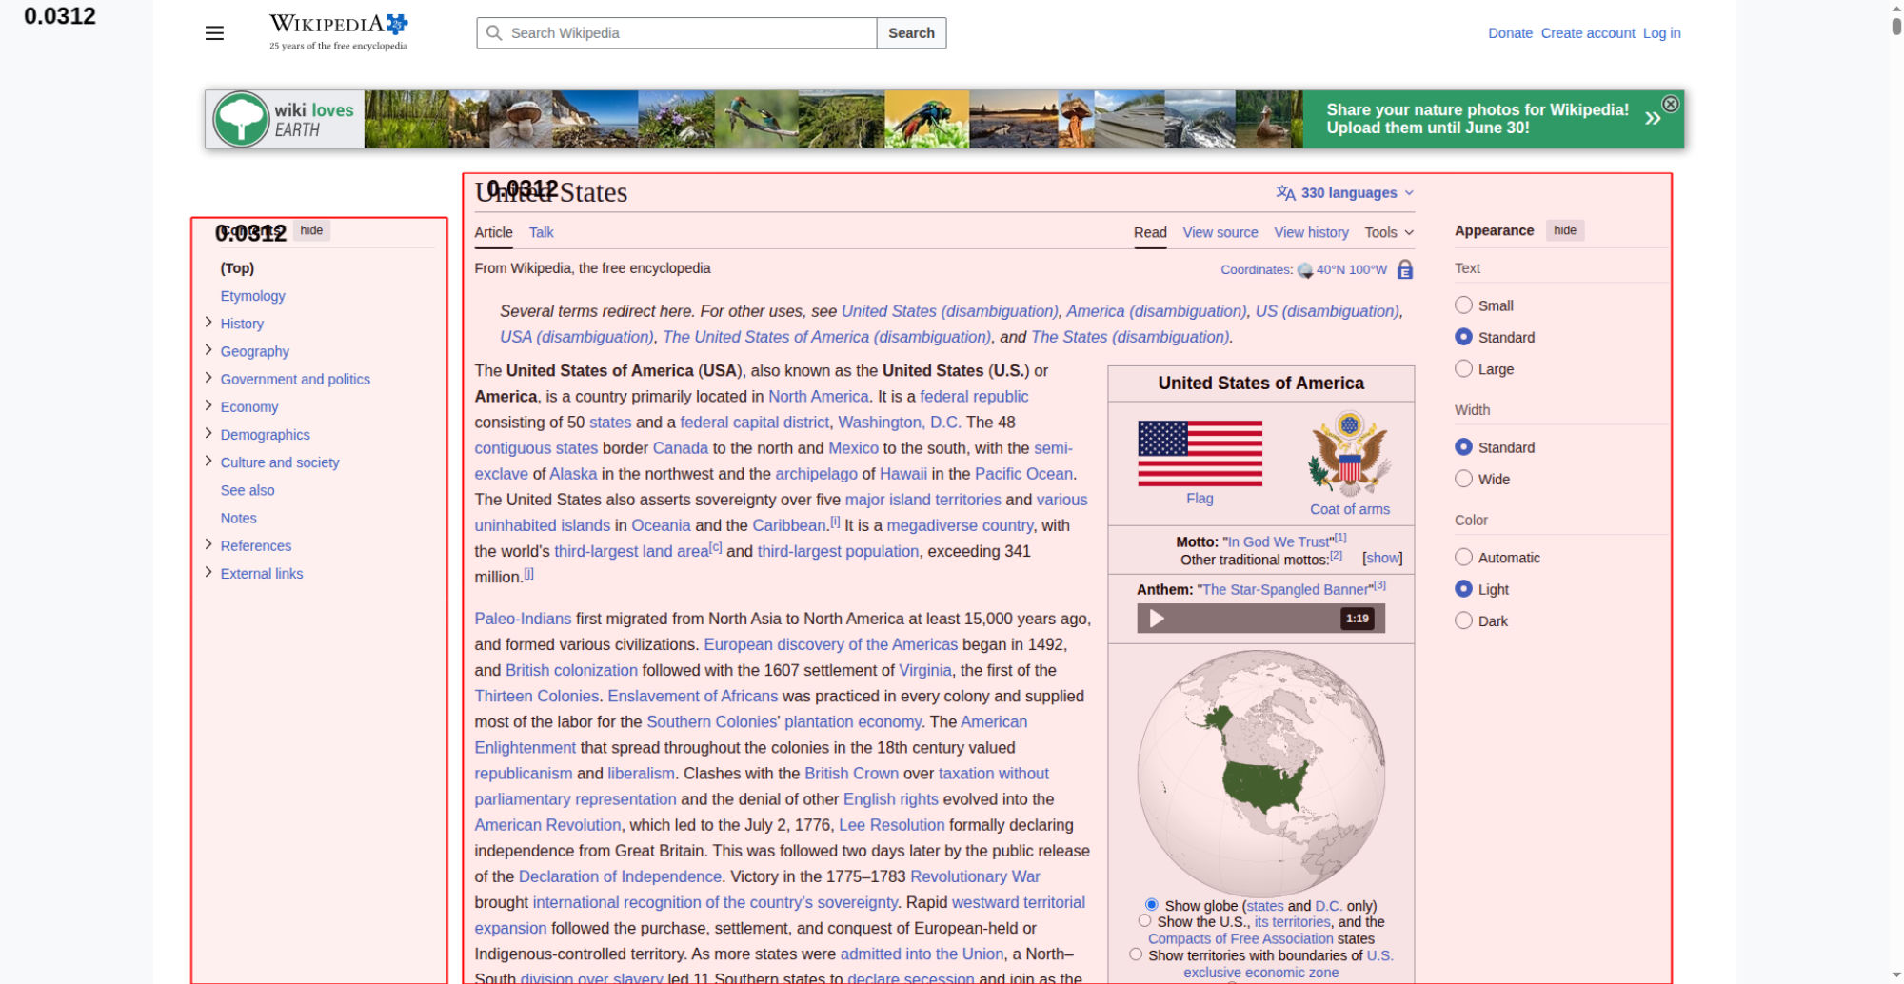Choose the Dark color mode
Image resolution: width=1904 pixels, height=984 pixels.
[x=1463, y=620]
